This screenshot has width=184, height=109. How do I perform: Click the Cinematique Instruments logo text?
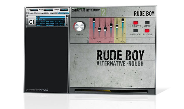click(86, 10)
